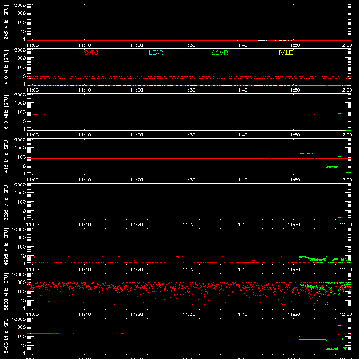Viewport: 359px width, 359px height.
Task: Click 11:20 time label under 2695 MHz panel
Action: tap(137, 225)
